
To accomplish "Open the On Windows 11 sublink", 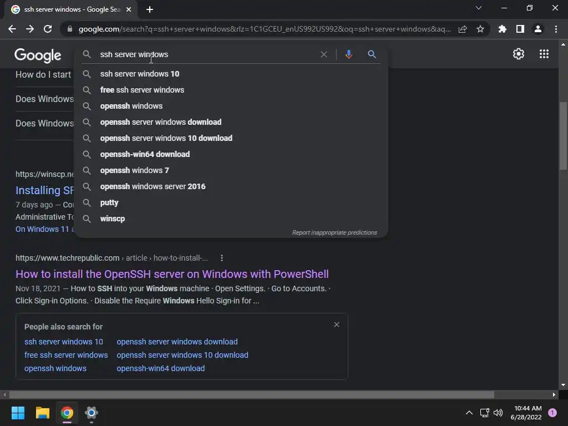I will pyautogui.click(x=45, y=229).
